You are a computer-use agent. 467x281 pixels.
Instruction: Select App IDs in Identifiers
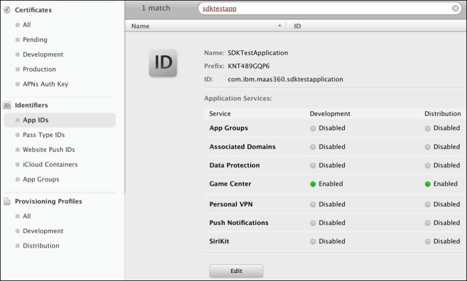pyautogui.click(x=59, y=120)
